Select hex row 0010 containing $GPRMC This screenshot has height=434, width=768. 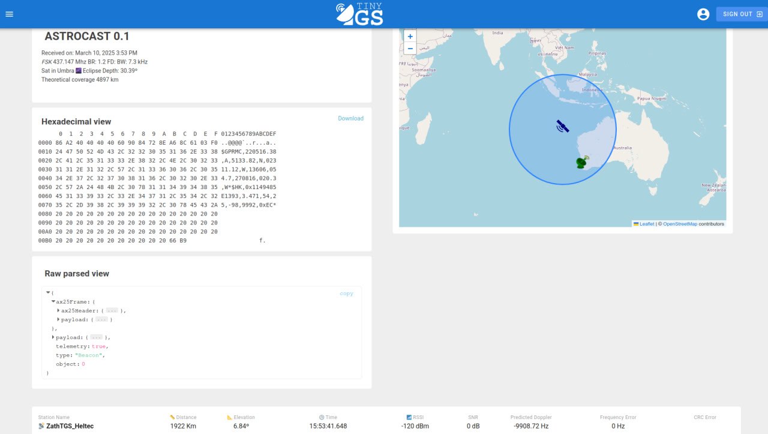(x=157, y=152)
